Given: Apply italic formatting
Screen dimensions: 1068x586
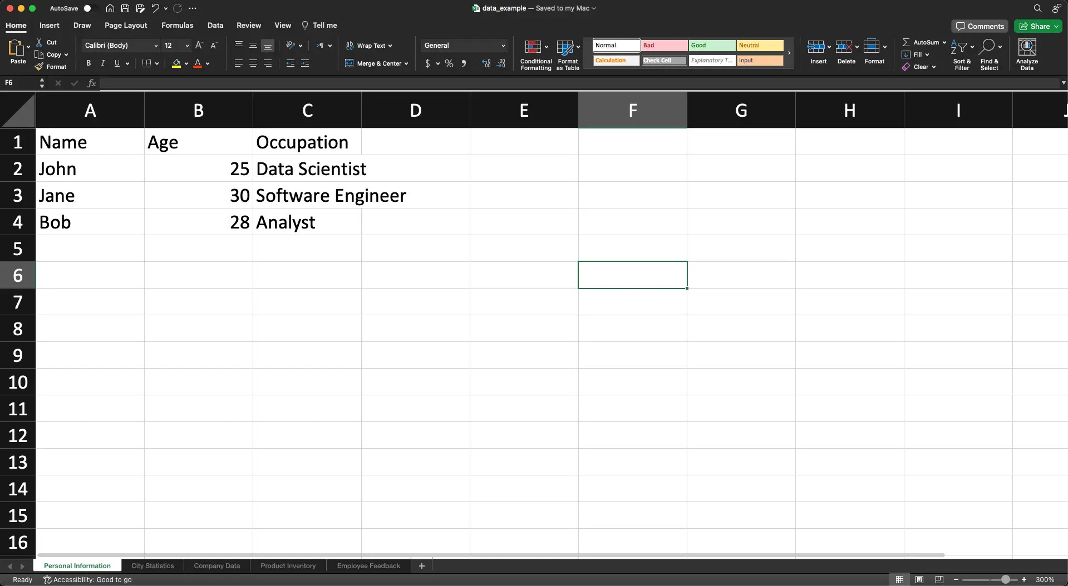Looking at the screenshot, I should [x=102, y=63].
